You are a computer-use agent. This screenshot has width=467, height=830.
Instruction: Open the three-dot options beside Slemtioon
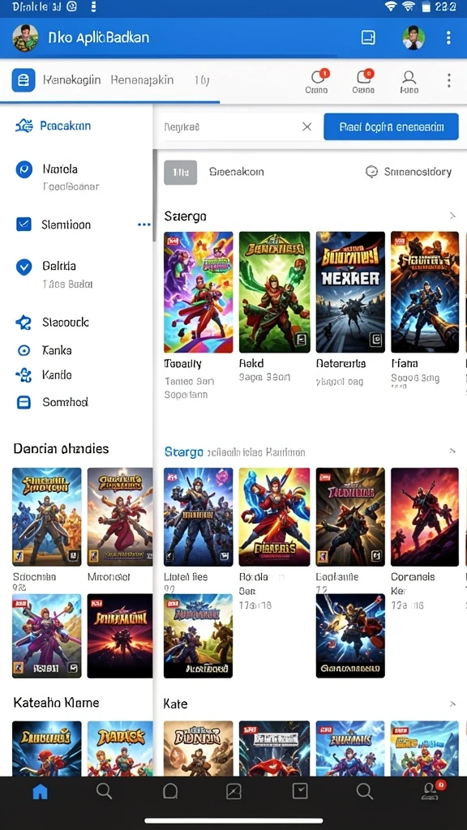coord(144,225)
